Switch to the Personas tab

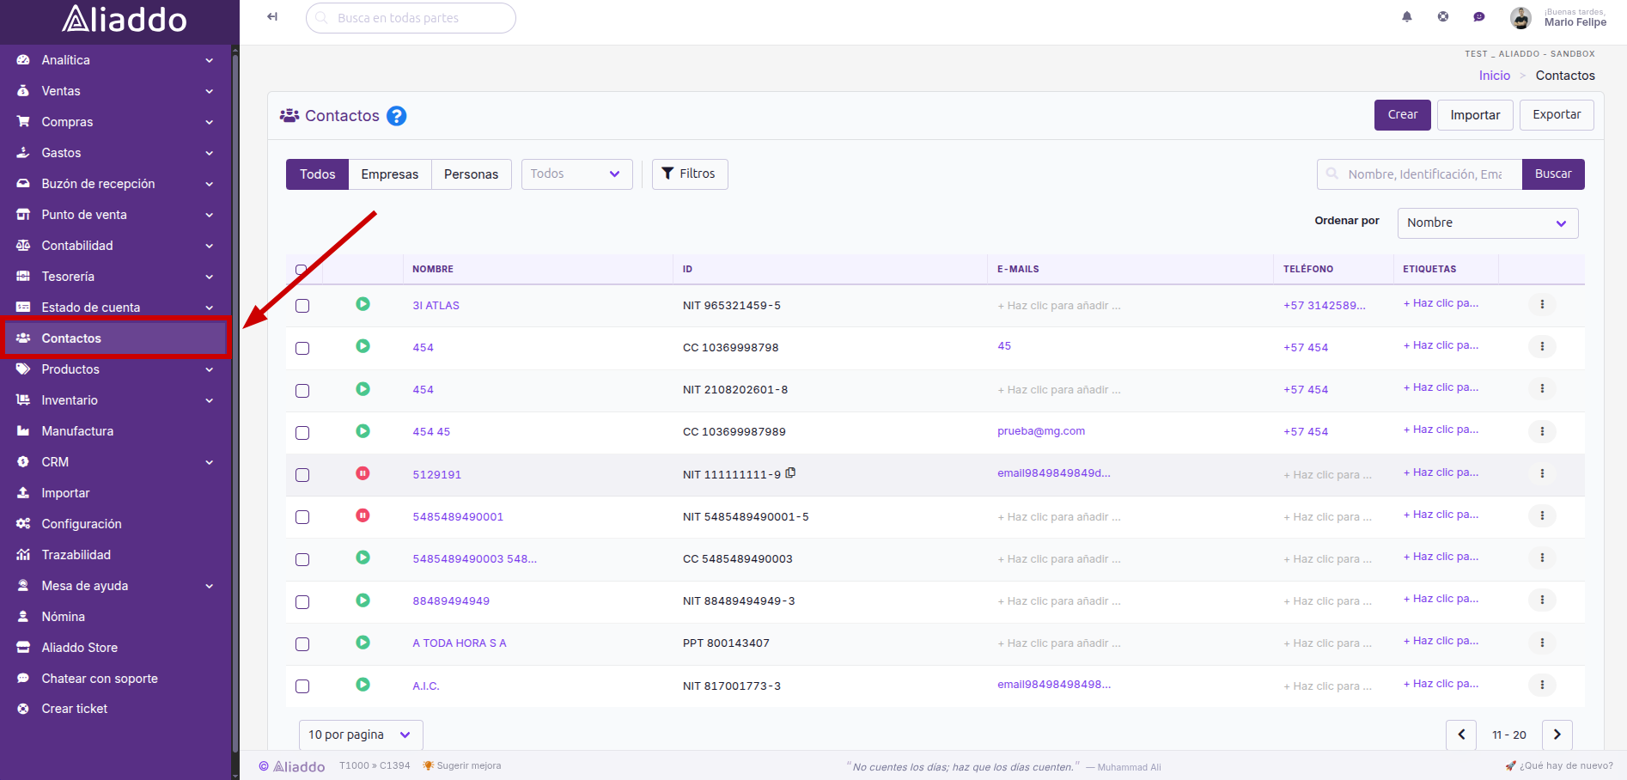[471, 174]
